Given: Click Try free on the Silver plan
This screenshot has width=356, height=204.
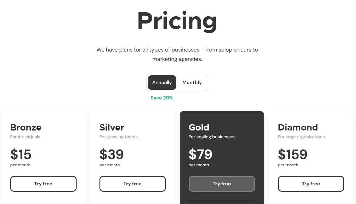Looking at the screenshot, I should pos(132,184).
